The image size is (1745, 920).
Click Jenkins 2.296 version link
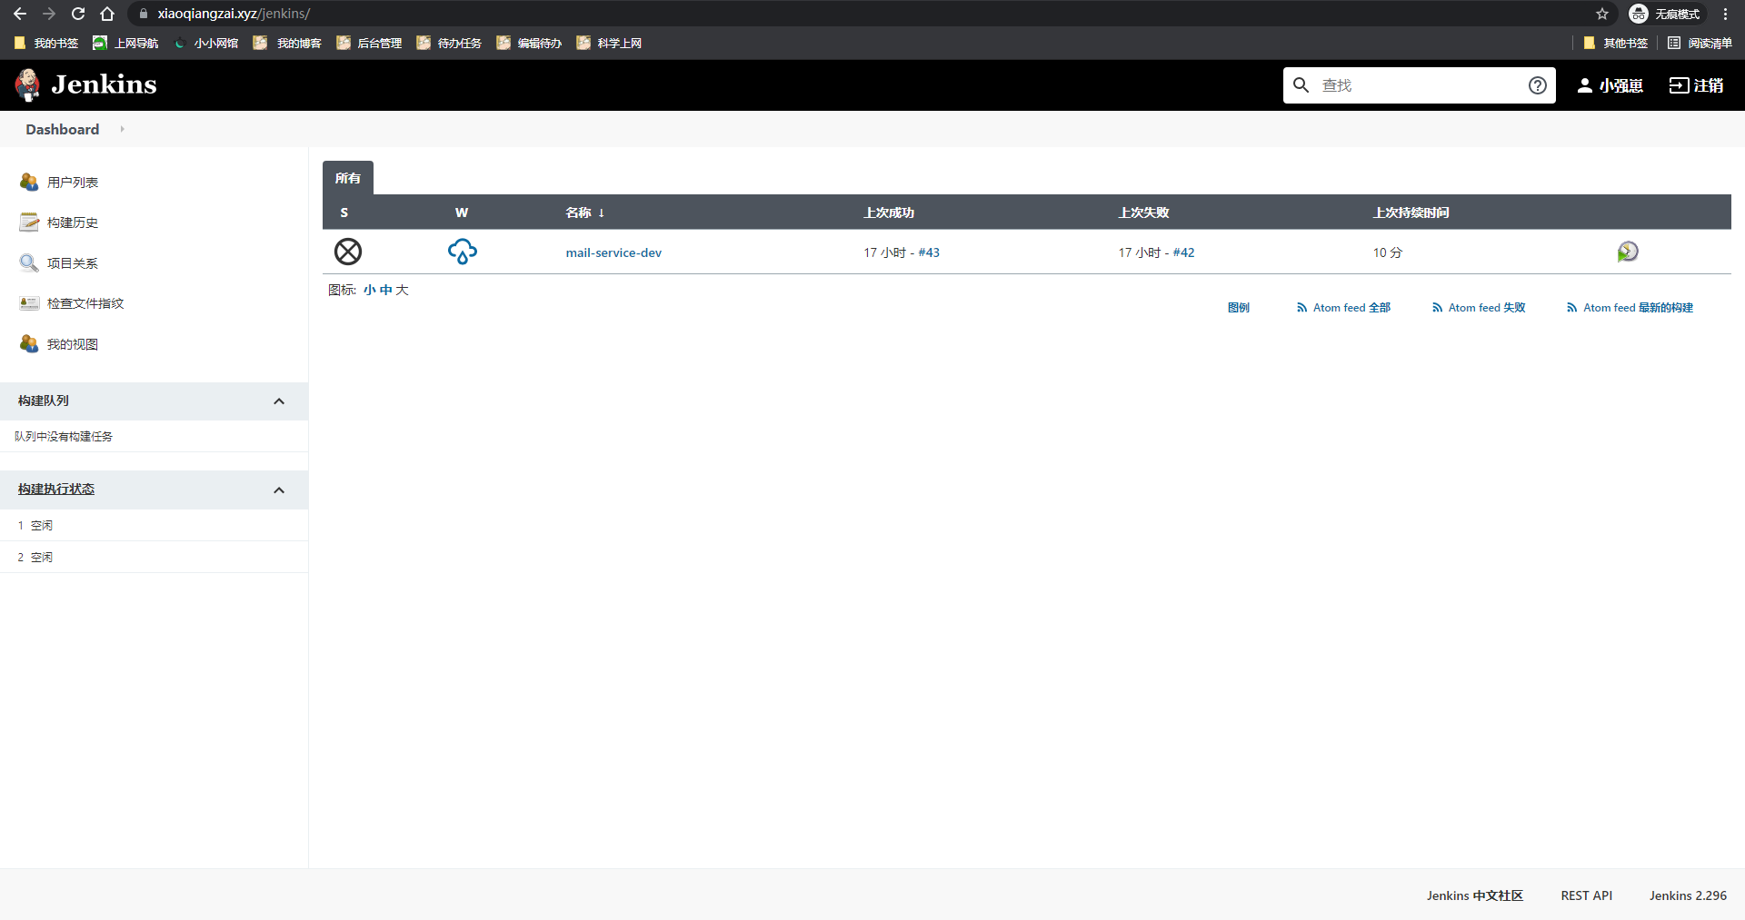pos(1689,895)
